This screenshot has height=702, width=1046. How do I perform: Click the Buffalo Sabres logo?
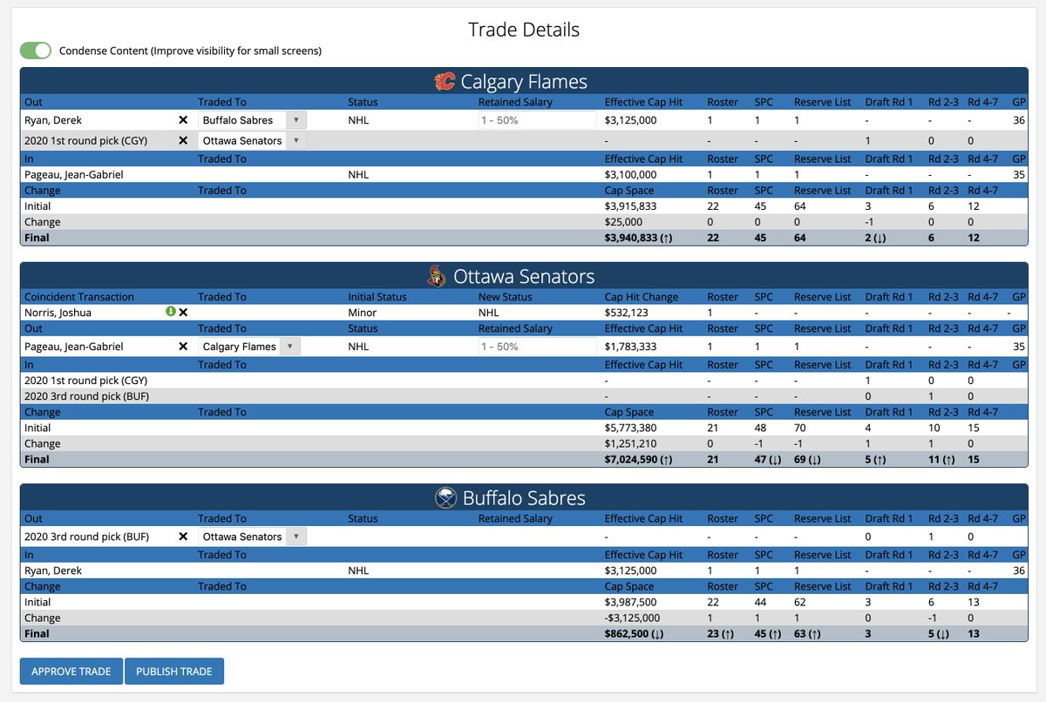pos(445,498)
